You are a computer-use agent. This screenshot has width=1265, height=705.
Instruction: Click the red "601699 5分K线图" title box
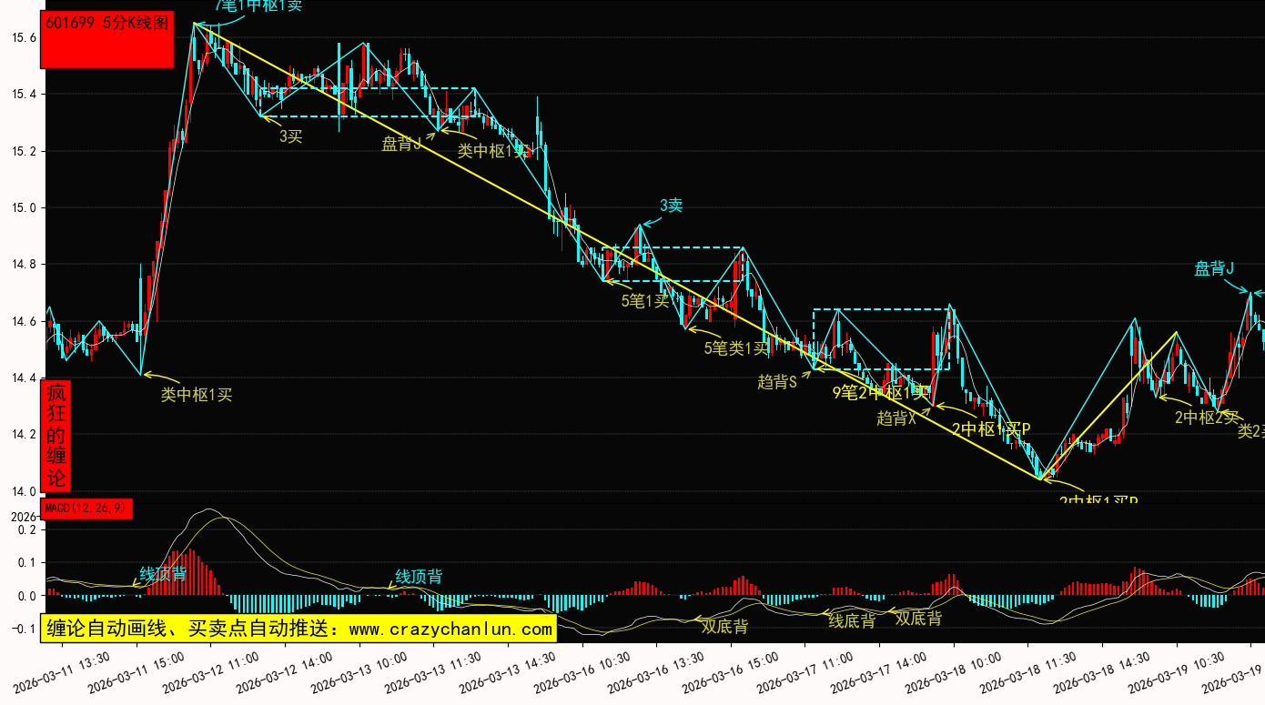[106, 40]
